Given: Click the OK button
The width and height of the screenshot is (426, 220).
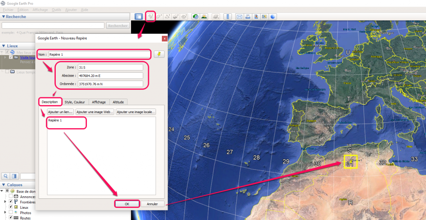Looking at the screenshot, I should tap(127, 204).
